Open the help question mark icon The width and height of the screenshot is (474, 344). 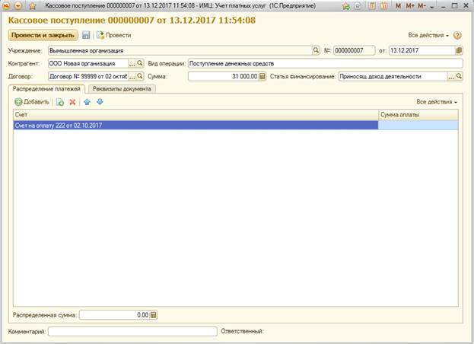[x=457, y=35]
